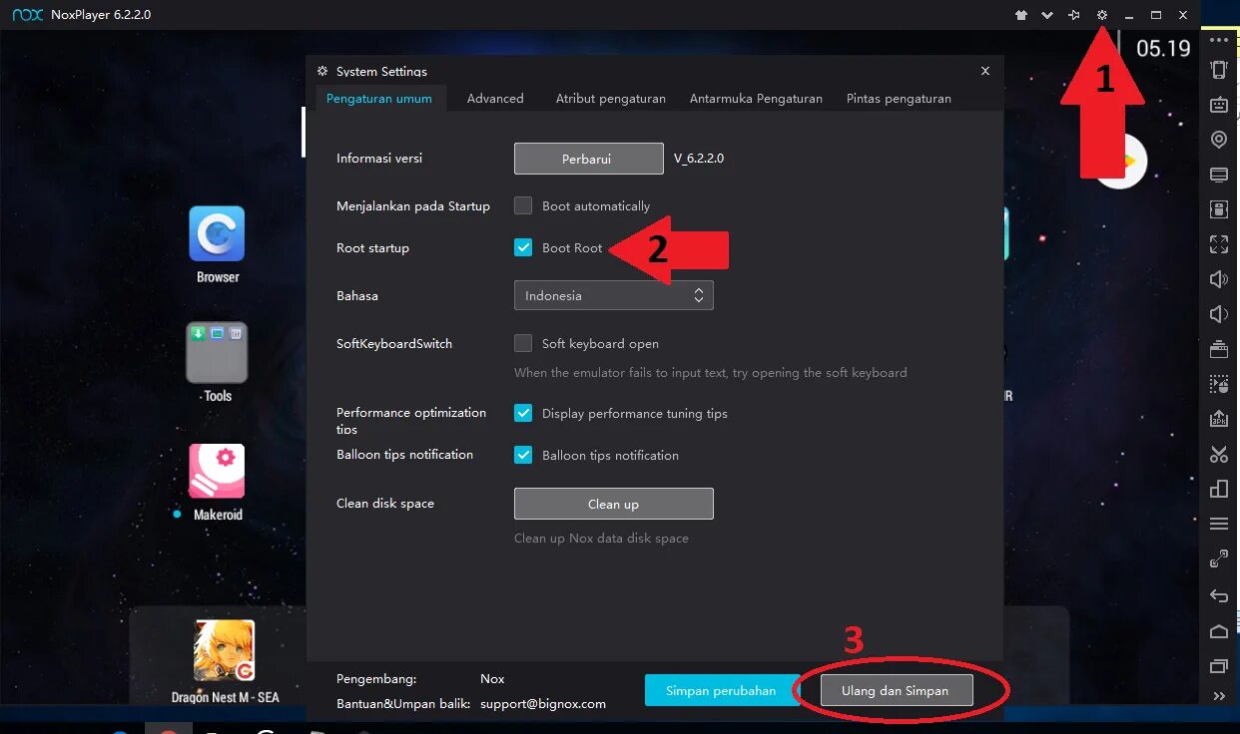Click the Simpan perubahan button
1240x734 pixels.
click(721, 690)
